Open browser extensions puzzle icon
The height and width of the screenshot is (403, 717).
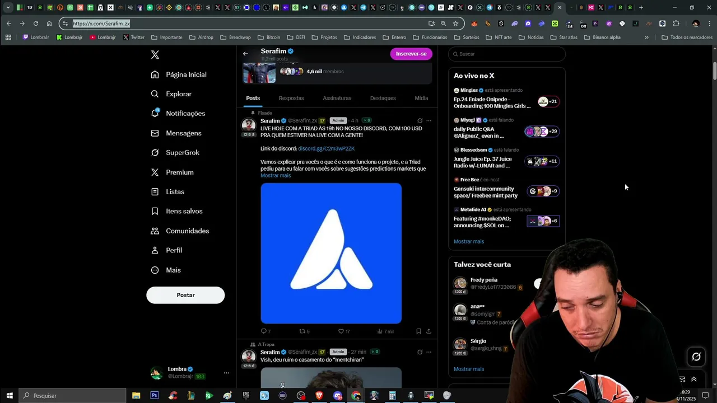tap(676, 24)
